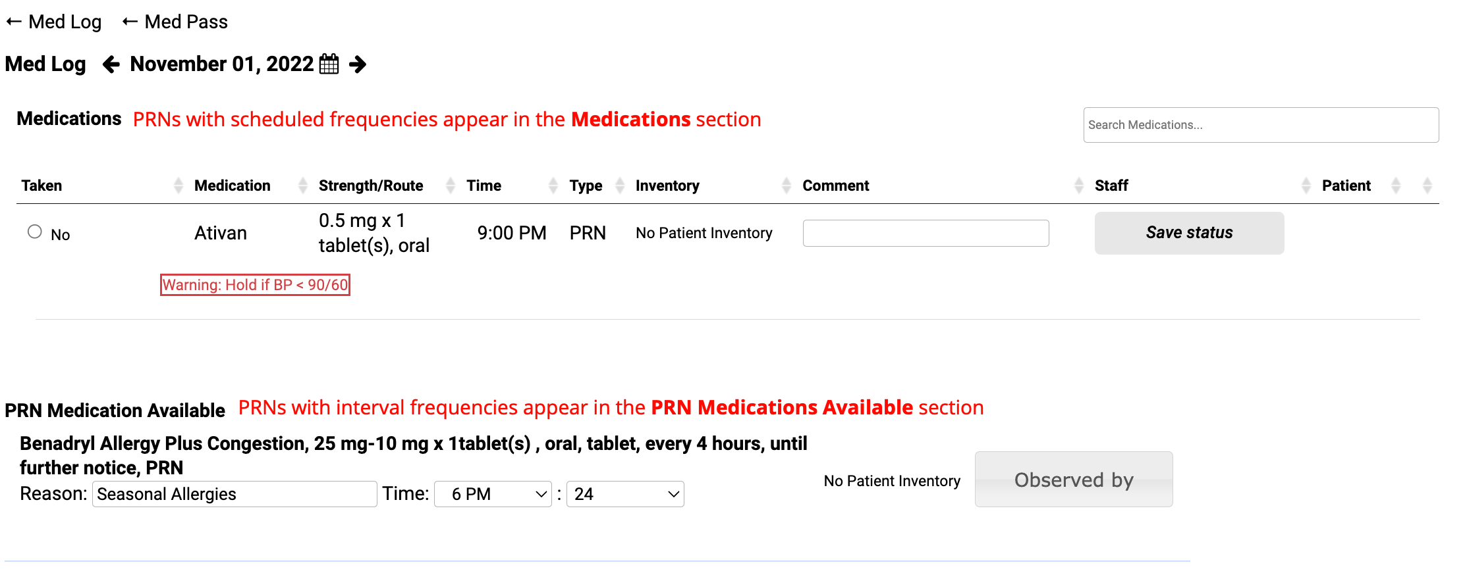This screenshot has width=1465, height=571.
Task: Select the No radio for Ativan
Action: (x=35, y=232)
